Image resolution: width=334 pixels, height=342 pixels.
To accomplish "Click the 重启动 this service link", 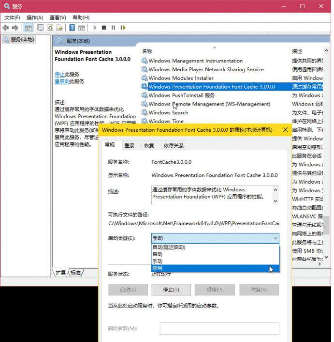I will 62,81.
